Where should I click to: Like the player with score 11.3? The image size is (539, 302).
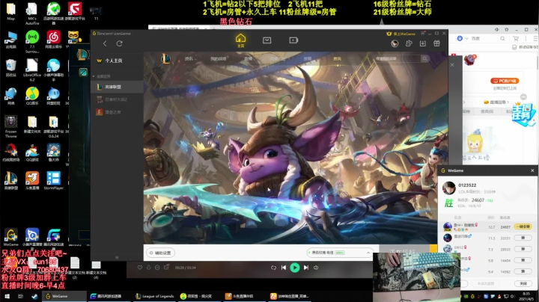[x=523, y=238]
